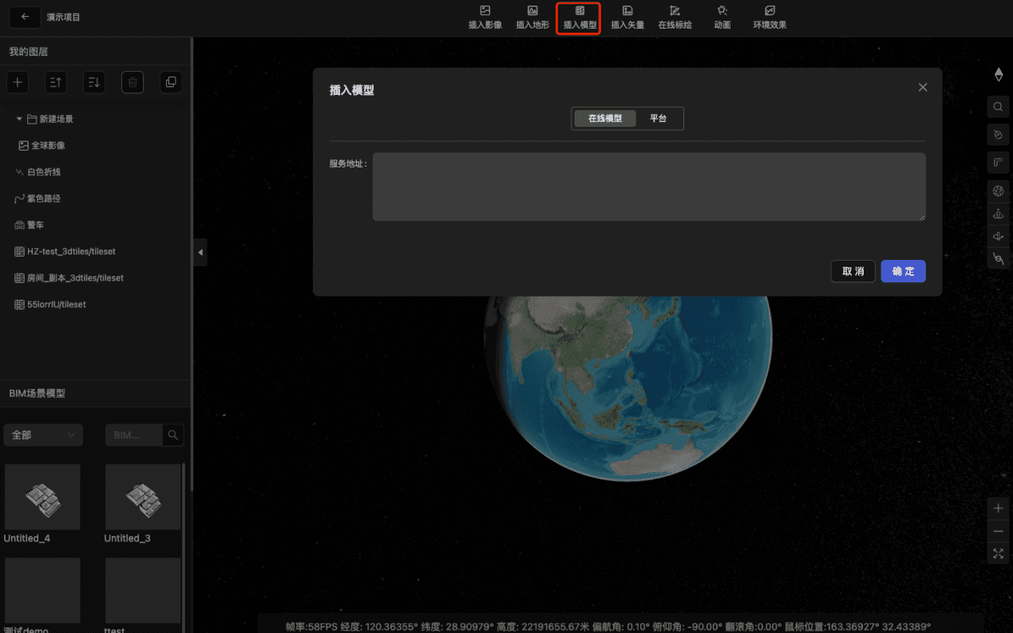The width and height of the screenshot is (1013, 633).
Task: Open the 在线标绘 plotting tool
Action: (x=675, y=17)
